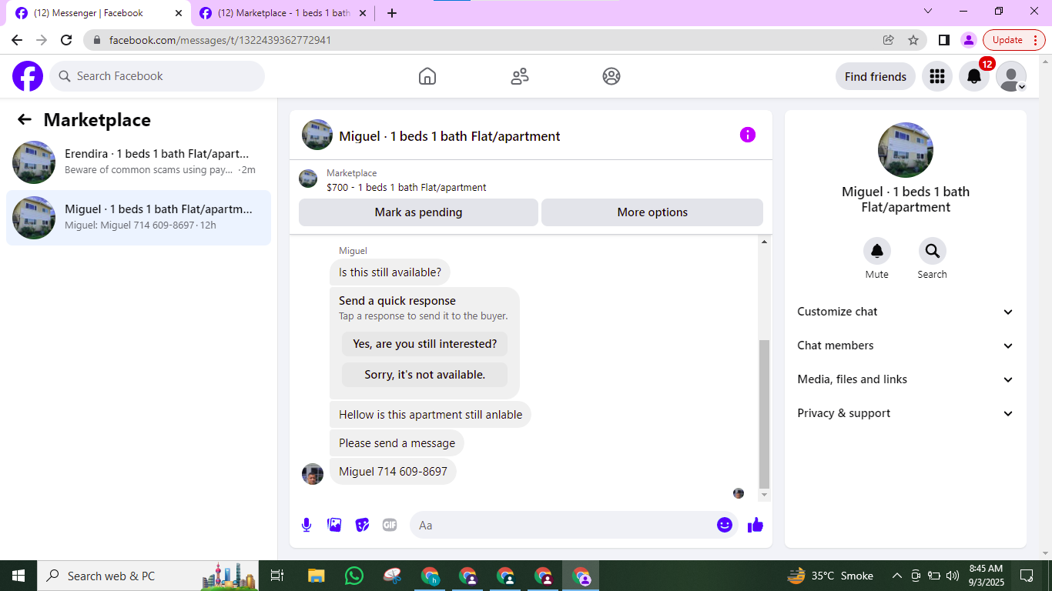
Task: Close the Marketplace browser tab
Action: [x=363, y=13]
